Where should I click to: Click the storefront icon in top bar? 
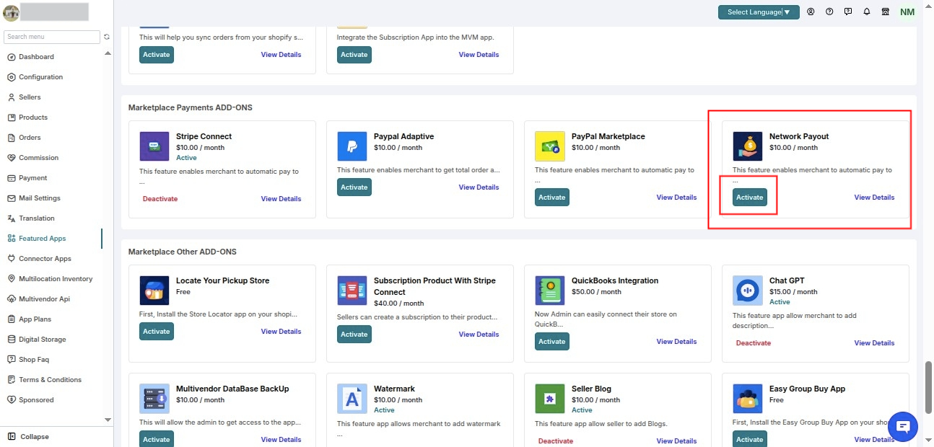tap(886, 12)
